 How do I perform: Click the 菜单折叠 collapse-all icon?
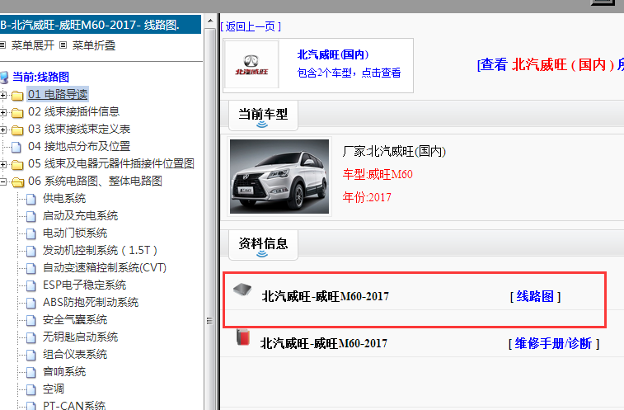click(x=63, y=45)
